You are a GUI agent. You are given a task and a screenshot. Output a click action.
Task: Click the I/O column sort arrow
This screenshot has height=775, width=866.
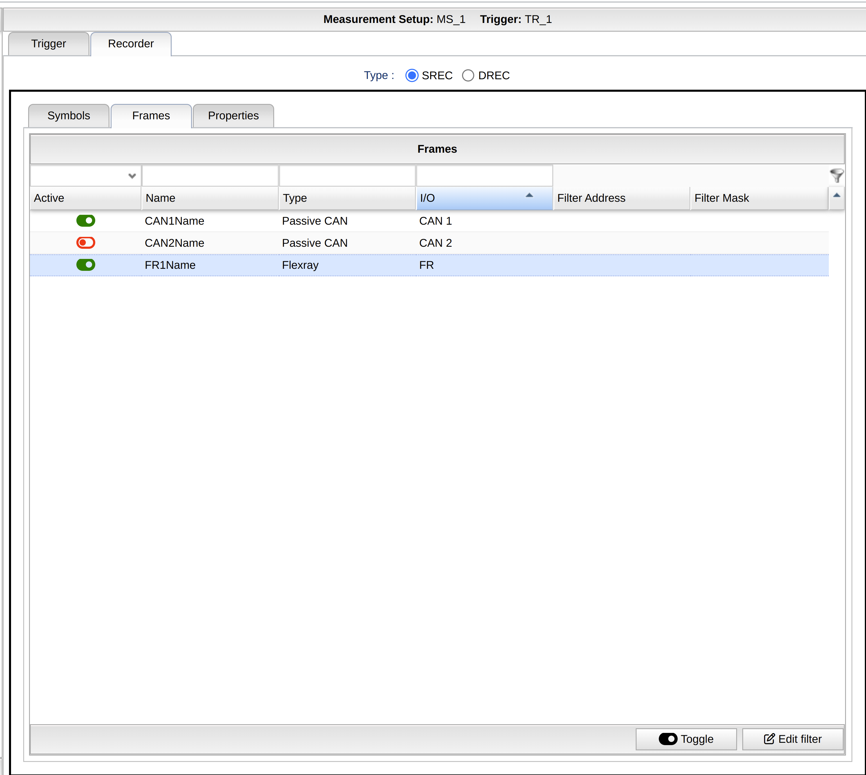click(x=529, y=195)
